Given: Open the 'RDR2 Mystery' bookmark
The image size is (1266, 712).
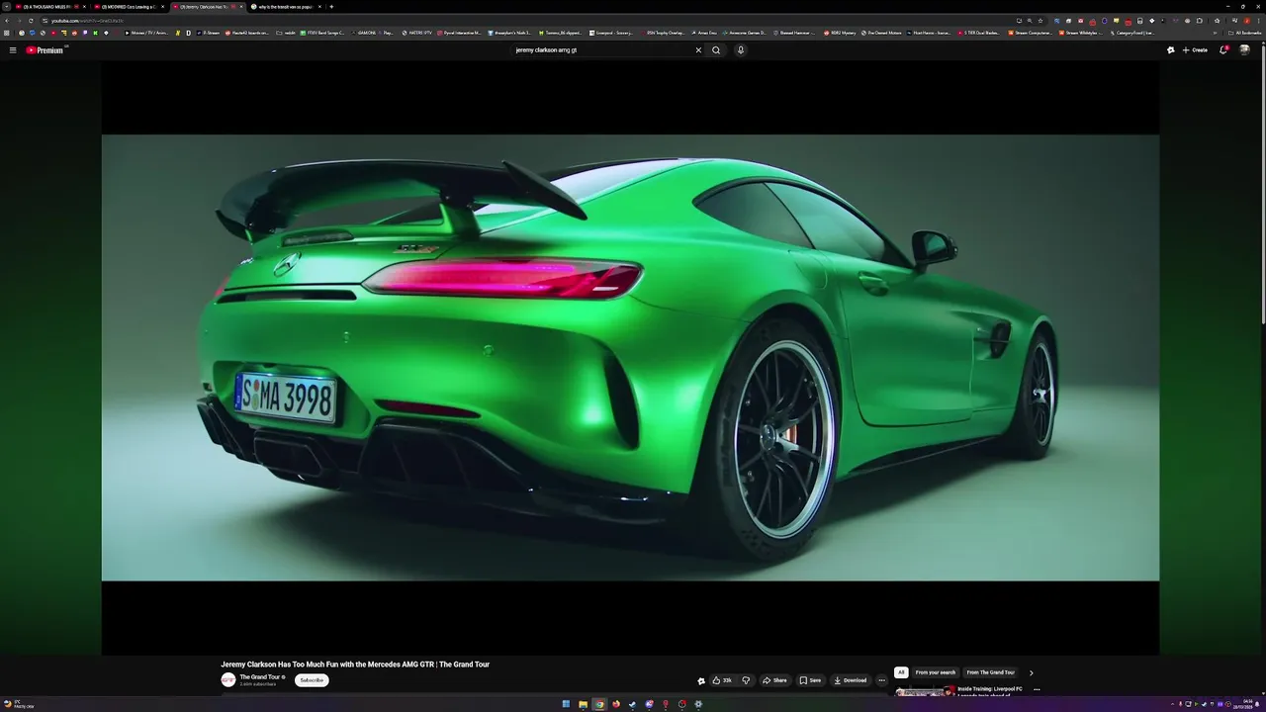Looking at the screenshot, I should point(840,33).
